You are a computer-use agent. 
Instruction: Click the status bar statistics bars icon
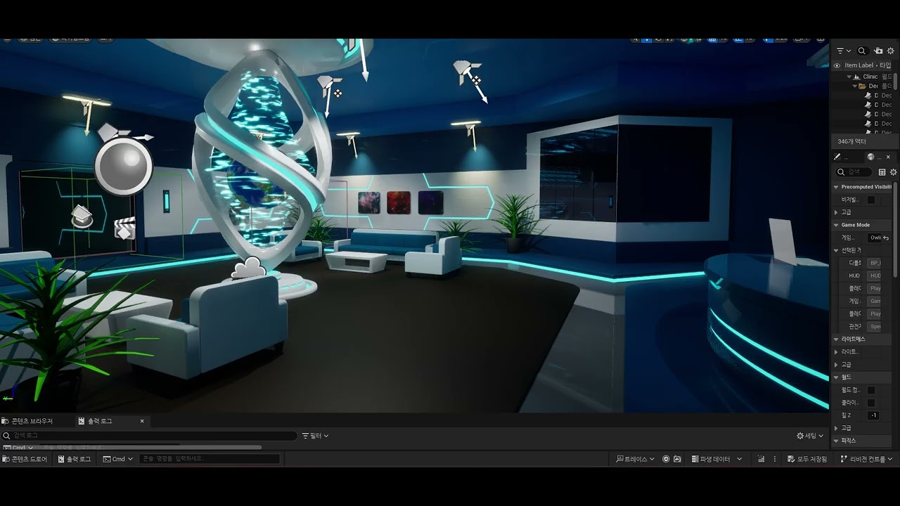click(761, 459)
